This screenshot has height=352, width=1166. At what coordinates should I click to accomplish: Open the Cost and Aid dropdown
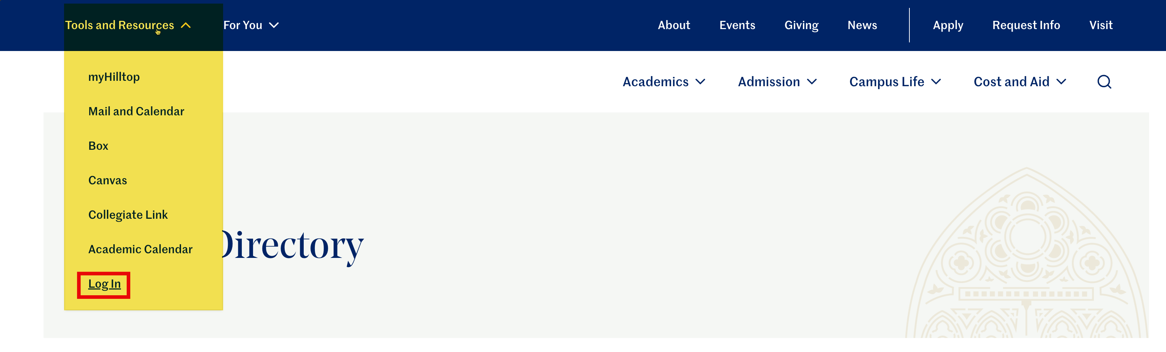pos(1019,82)
